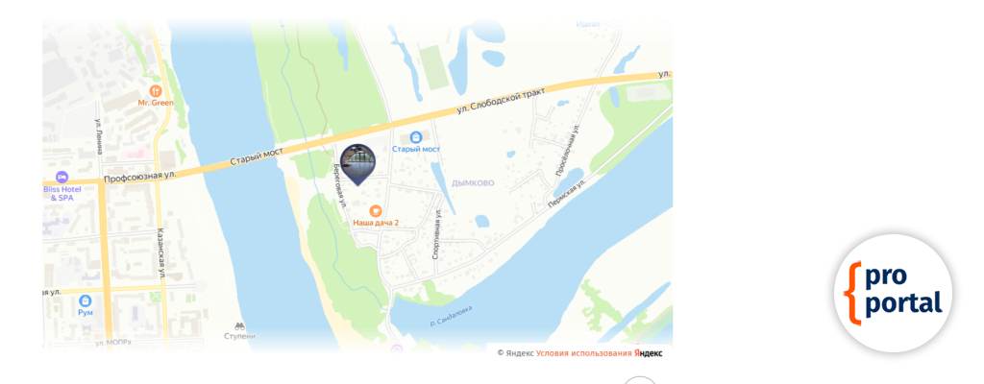Click the Mr. Green restaurant icon
The height and width of the screenshot is (384, 984).
[x=155, y=91]
